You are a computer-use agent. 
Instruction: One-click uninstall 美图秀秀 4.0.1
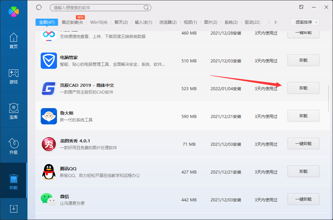(x=303, y=143)
